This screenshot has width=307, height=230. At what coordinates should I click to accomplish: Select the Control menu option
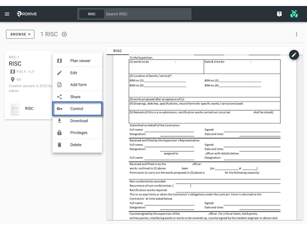(77, 109)
